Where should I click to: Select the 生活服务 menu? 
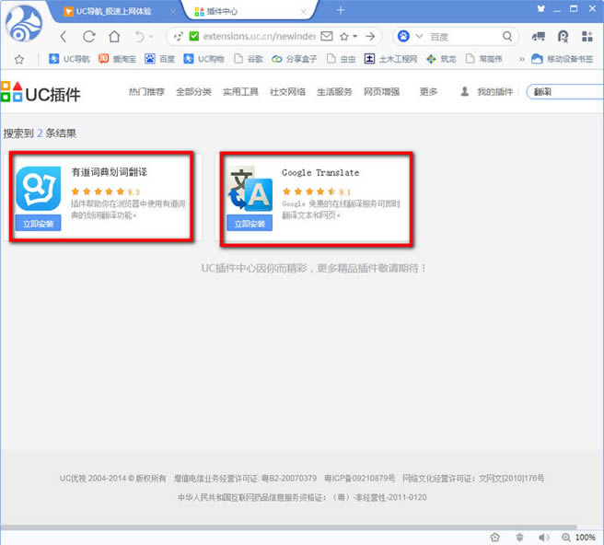pyautogui.click(x=334, y=92)
